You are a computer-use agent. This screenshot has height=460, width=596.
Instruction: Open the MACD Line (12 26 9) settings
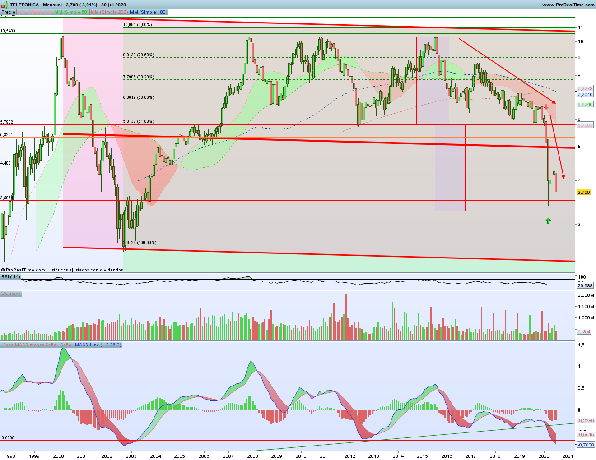coord(98,345)
